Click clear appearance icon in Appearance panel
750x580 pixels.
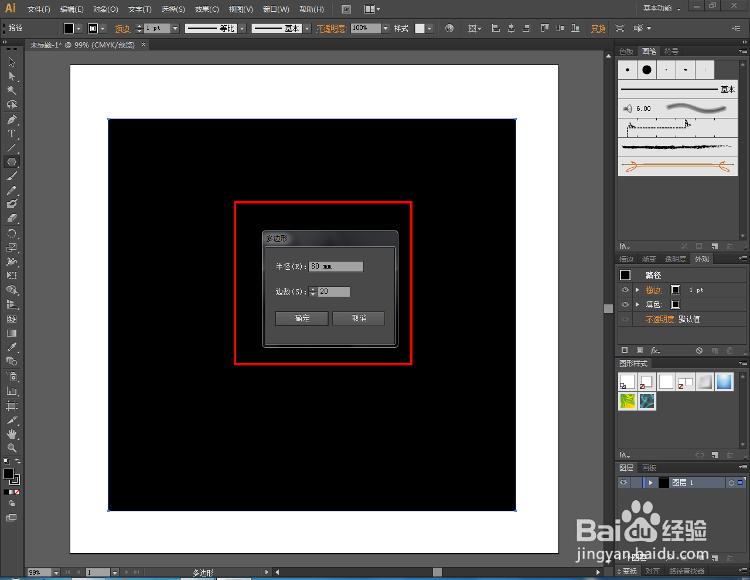click(699, 351)
